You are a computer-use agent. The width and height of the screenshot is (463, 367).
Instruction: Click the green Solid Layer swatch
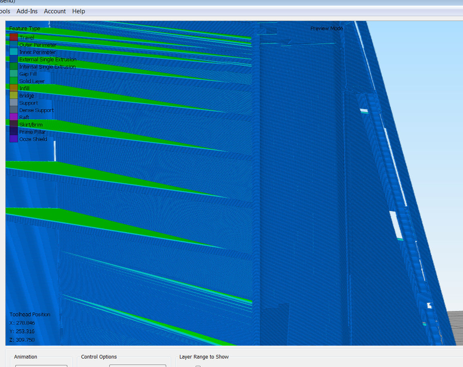pyautogui.click(x=14, y=81)
